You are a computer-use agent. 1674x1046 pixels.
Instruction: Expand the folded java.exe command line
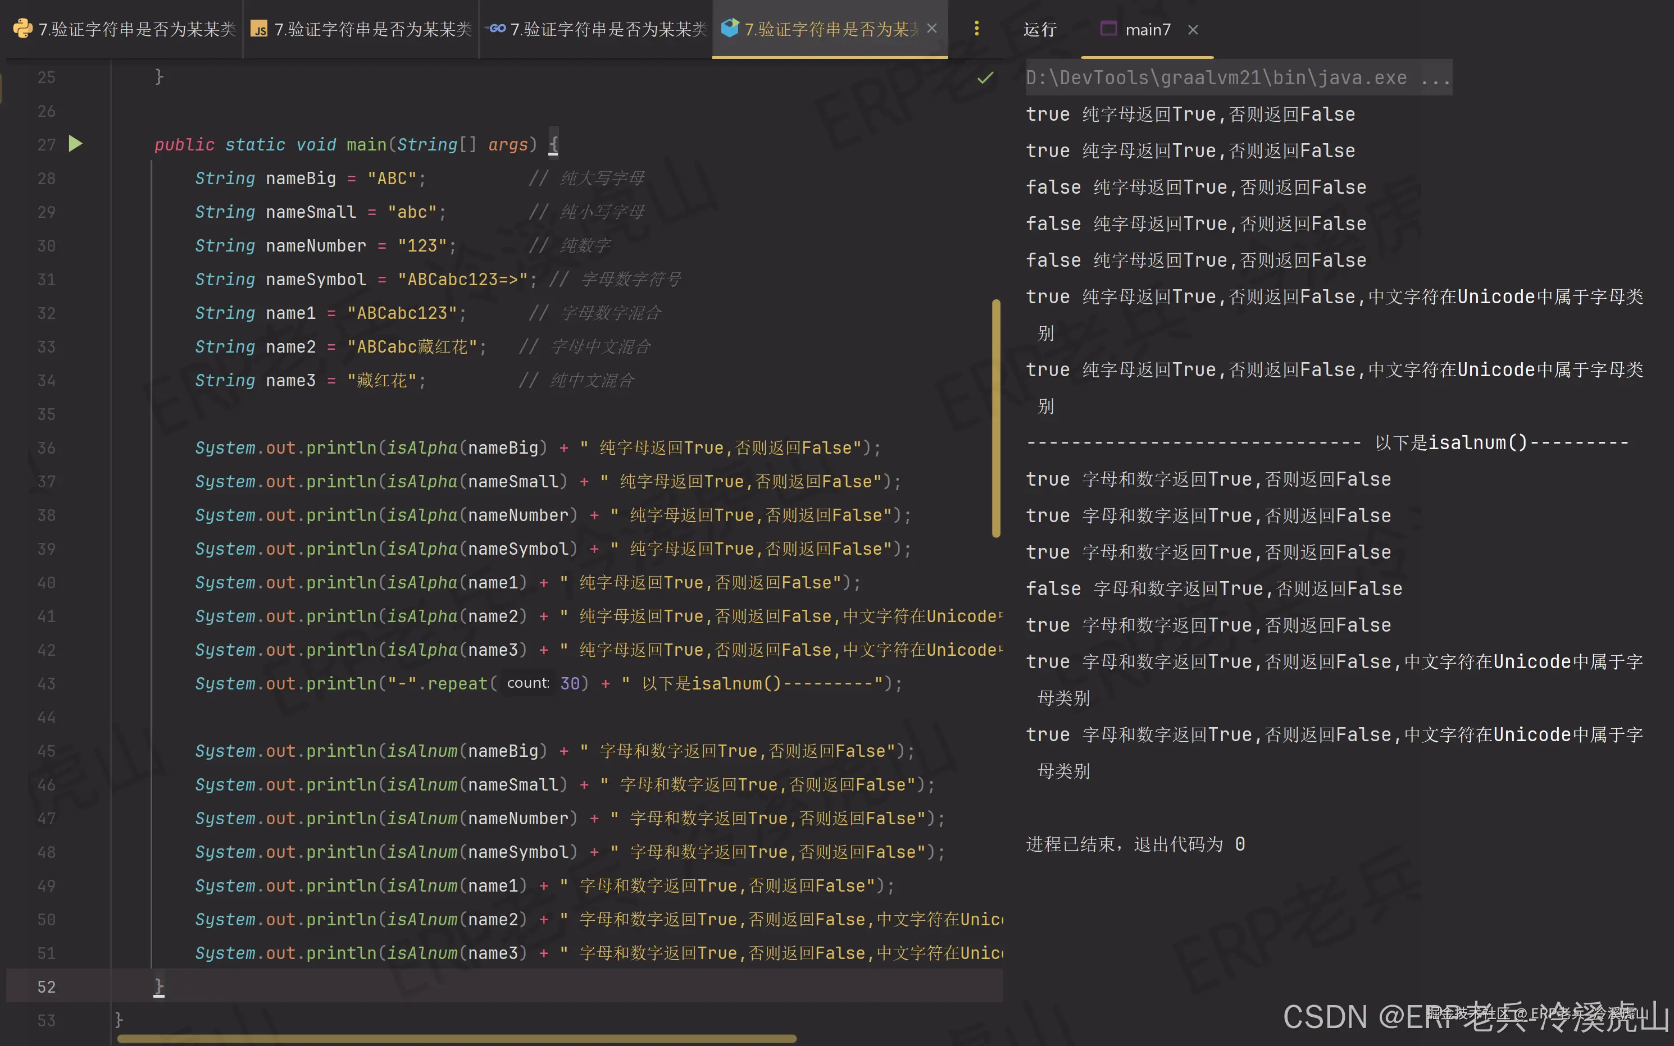[1435, 77]
